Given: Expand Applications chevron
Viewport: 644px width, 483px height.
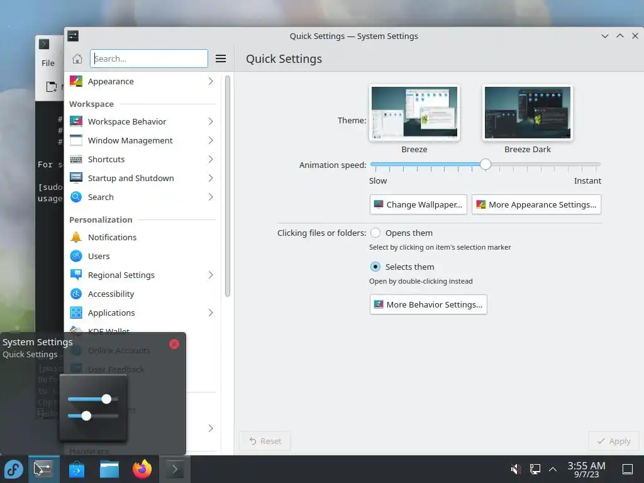Looking at the screenshot, I should point(211,313).
